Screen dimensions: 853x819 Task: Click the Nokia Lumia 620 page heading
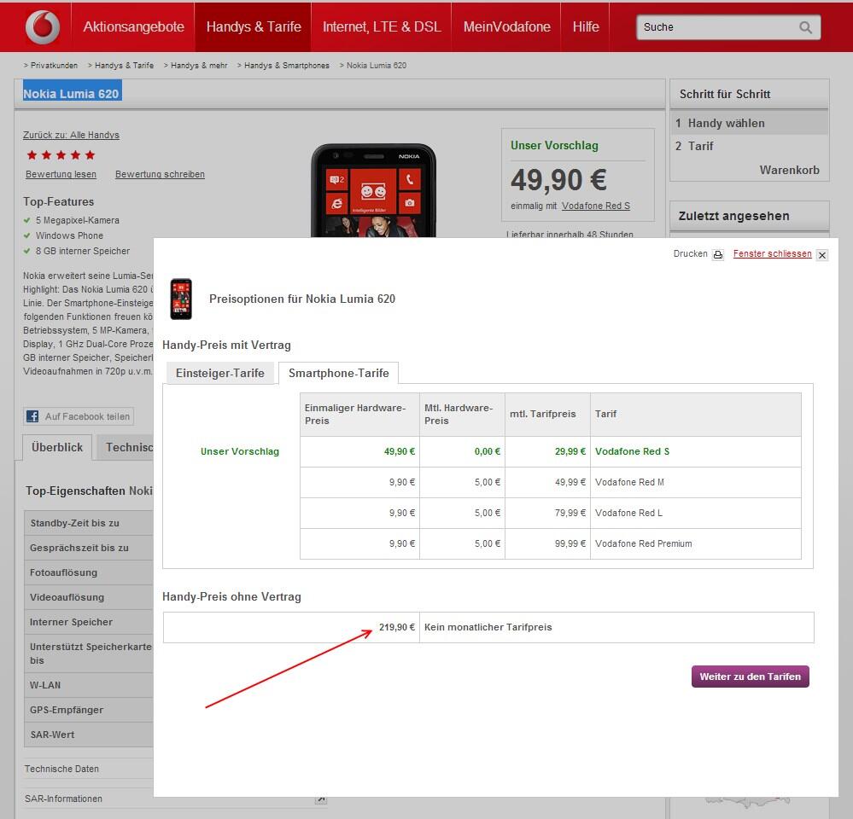tap(71, 94)
